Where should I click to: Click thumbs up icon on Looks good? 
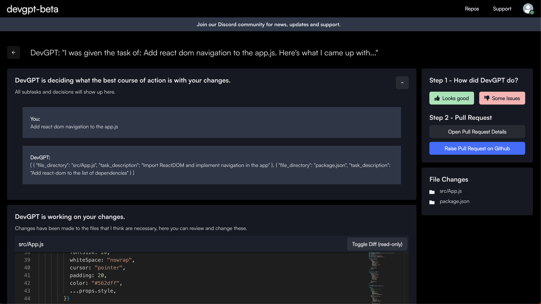(x=436, y=98)
